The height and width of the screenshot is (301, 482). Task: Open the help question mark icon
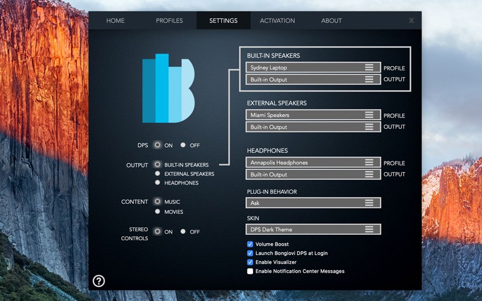[x=99, y=281]
